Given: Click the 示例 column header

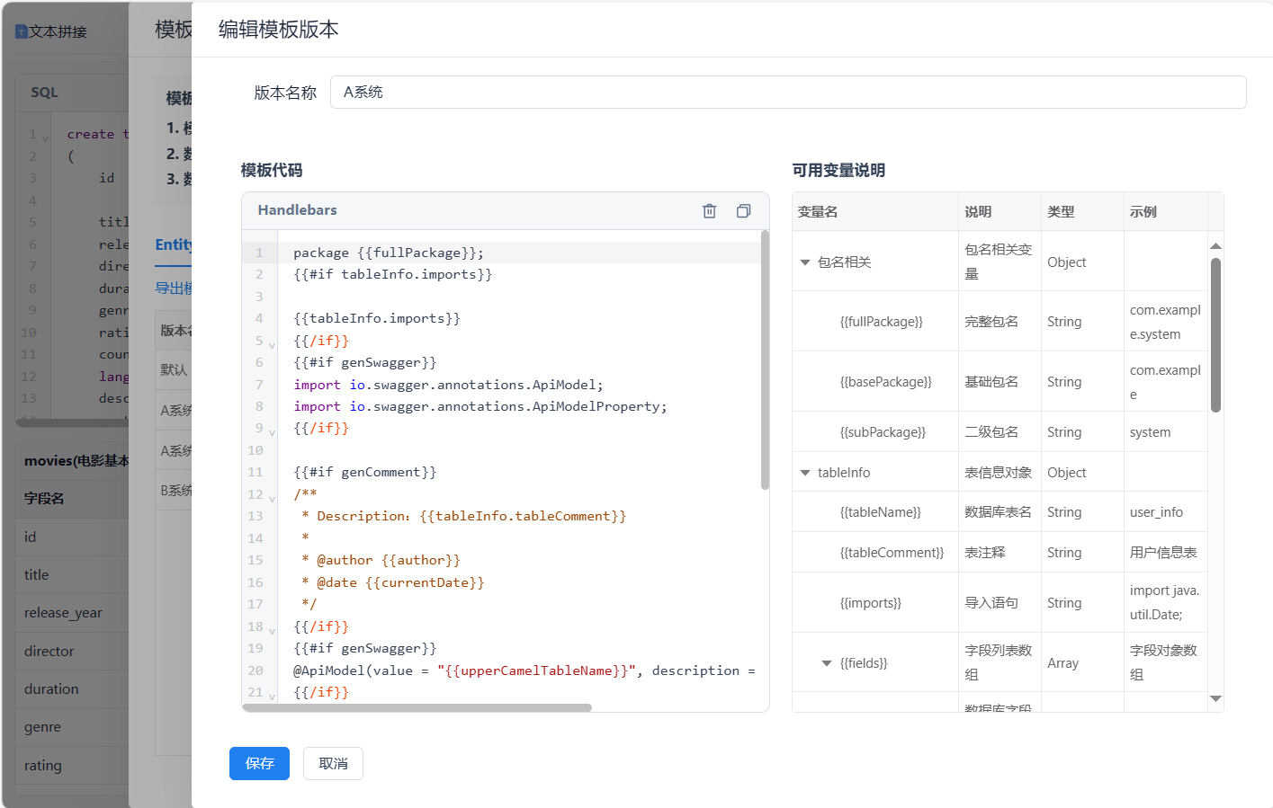Looking at the screenshot, I should click(1165, 212).
